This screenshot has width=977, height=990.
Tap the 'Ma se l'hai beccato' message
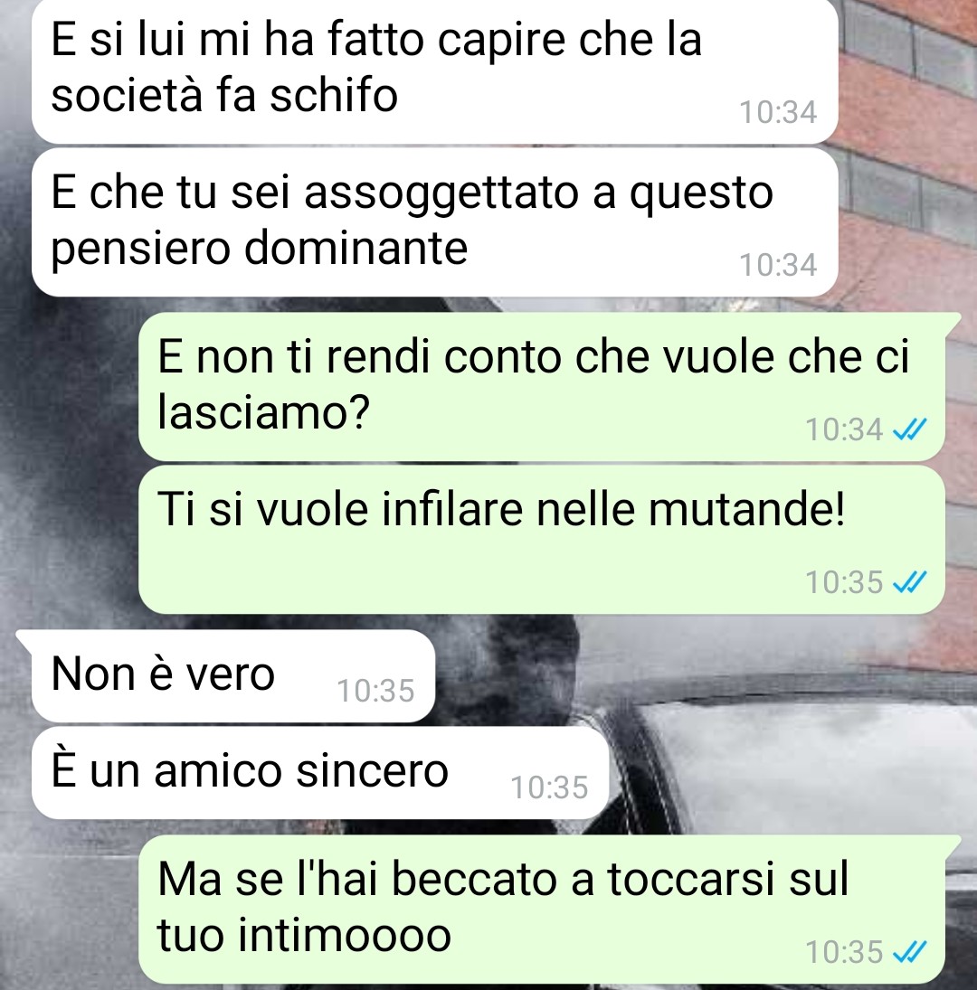(x=542, y=909)
